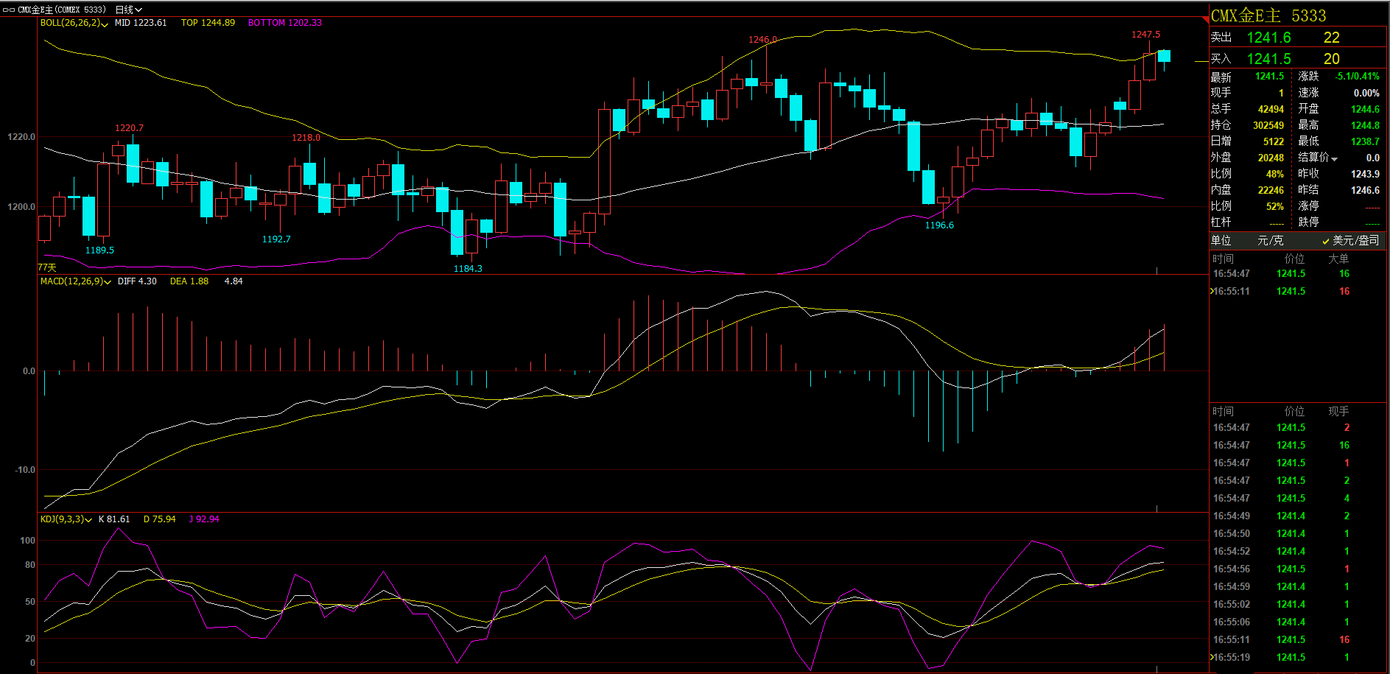Click the 77天 day-count label
Screen dimensions: 1390x674
[47, 267]
